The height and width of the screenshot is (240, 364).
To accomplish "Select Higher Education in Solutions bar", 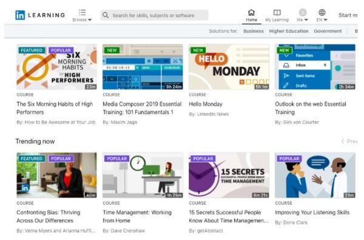I will (x=289, y=31).
